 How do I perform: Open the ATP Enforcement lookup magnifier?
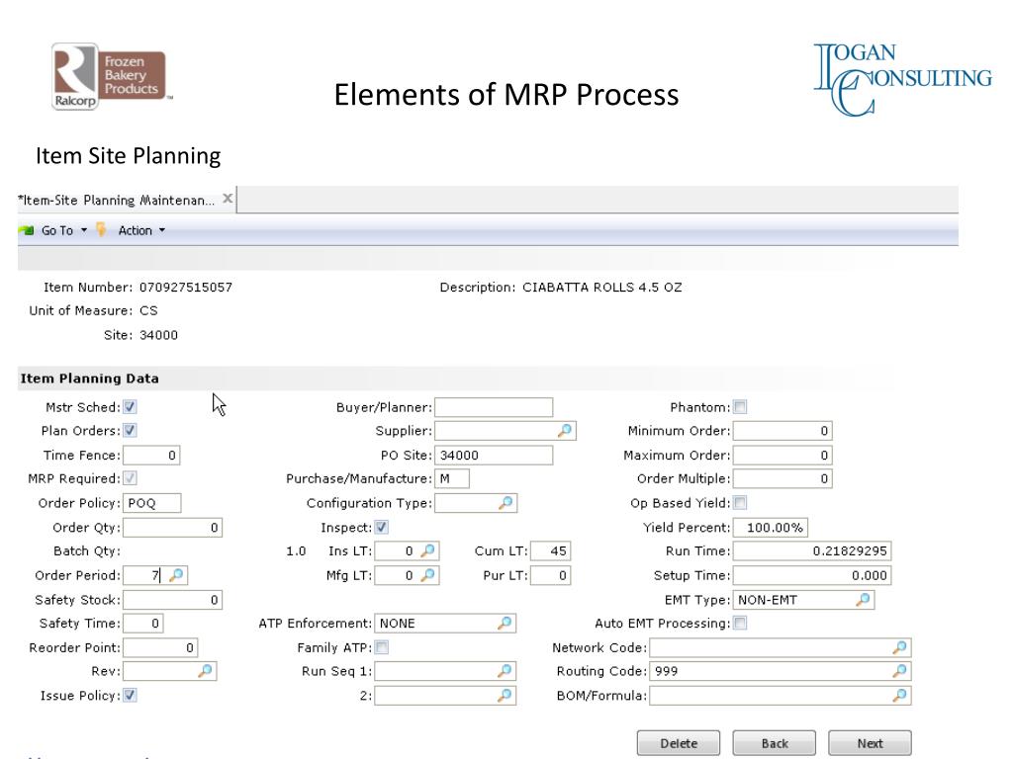point(505,623)
